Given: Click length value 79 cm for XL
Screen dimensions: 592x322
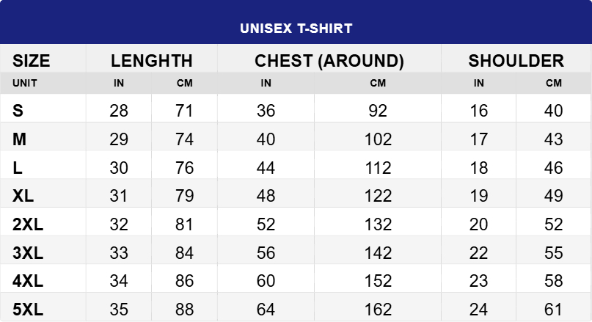Looking at the screenshot, I should (185, 197).
